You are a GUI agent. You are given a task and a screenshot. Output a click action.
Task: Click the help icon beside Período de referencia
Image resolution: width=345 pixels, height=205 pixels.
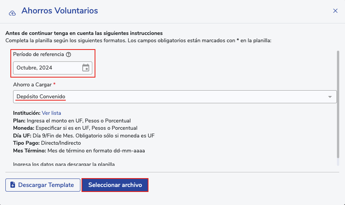pyautogui.click(x=68, y=55)
